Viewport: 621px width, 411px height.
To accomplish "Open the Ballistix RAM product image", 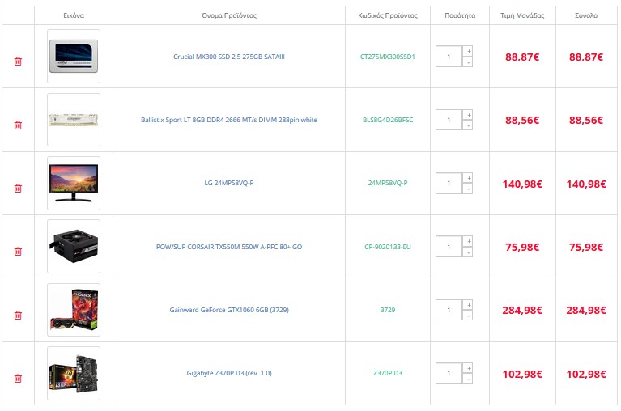I will pos(74,120).
